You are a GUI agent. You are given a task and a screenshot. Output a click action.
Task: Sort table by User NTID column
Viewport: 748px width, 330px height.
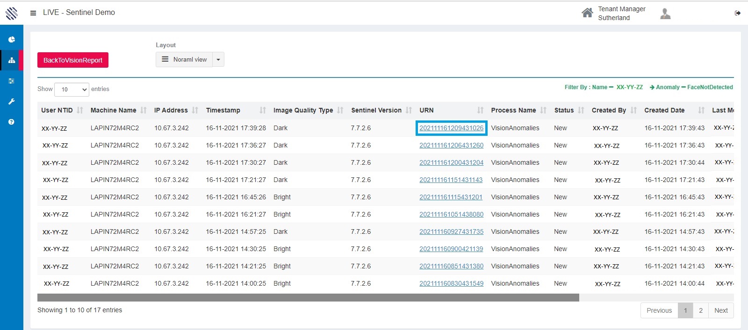tap(57, 111)
